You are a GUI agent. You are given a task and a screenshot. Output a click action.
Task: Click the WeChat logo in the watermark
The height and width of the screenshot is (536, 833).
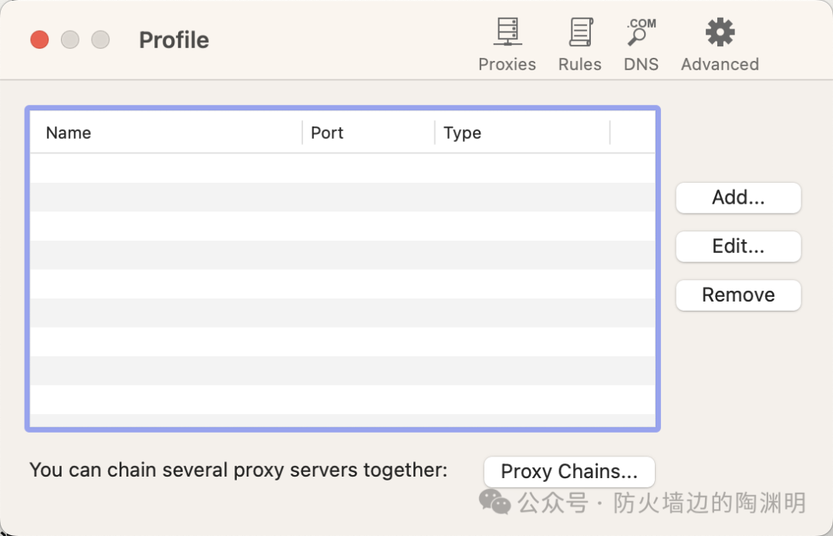494,502
